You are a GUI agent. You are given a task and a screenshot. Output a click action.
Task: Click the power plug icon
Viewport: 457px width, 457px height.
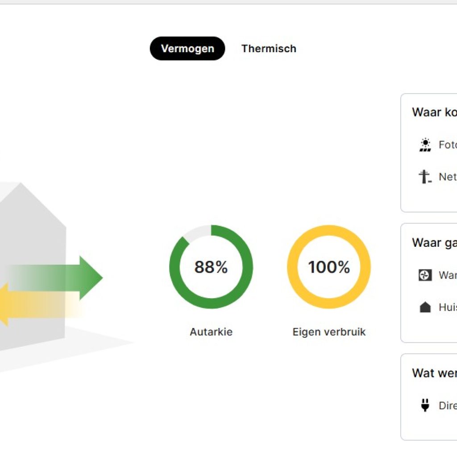pos(425,406)
